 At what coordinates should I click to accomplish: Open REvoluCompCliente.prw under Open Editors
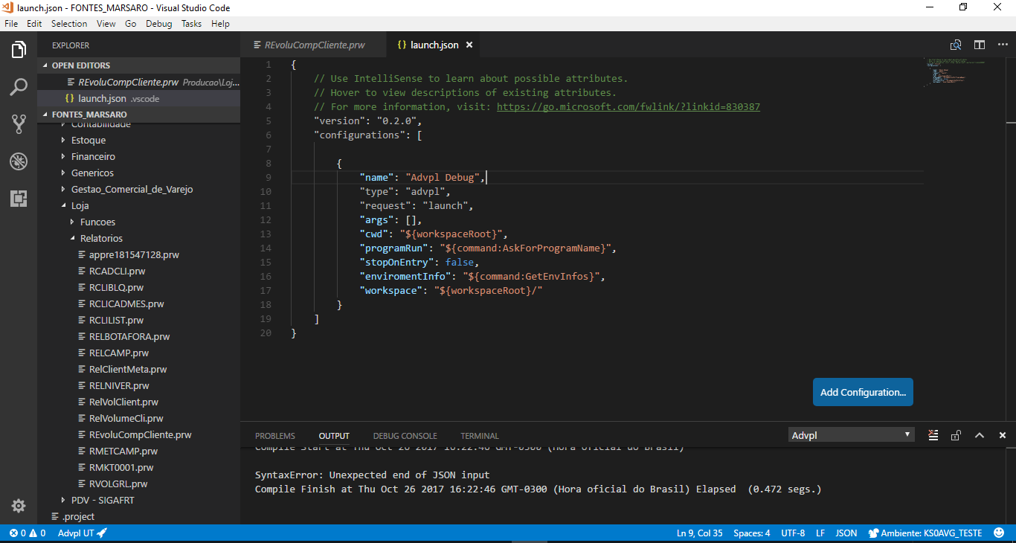click(x=138, y=82)
